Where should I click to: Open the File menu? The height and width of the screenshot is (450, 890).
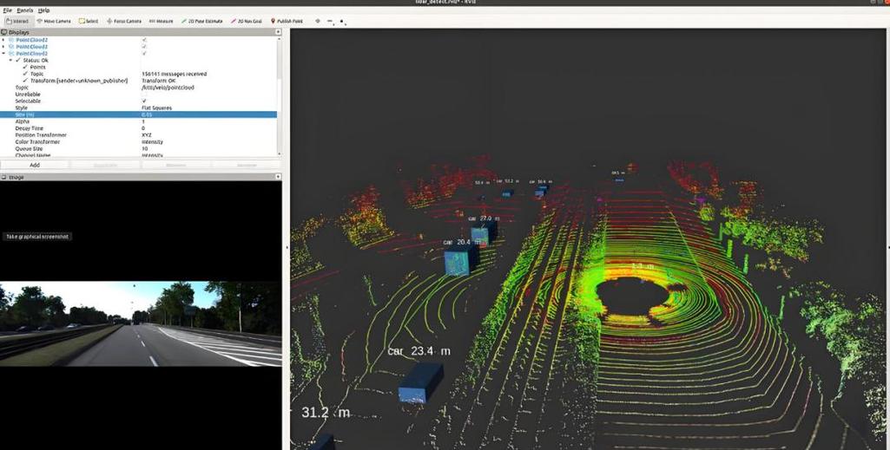point(7,10)
